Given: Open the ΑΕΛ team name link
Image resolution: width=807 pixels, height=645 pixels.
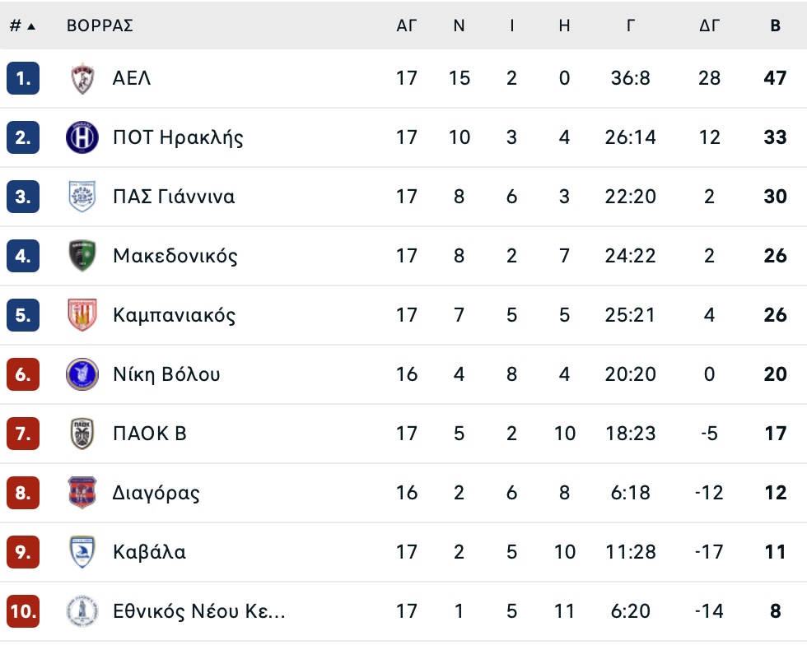Looking at the screenshot, I should click(x=132, y=78).
